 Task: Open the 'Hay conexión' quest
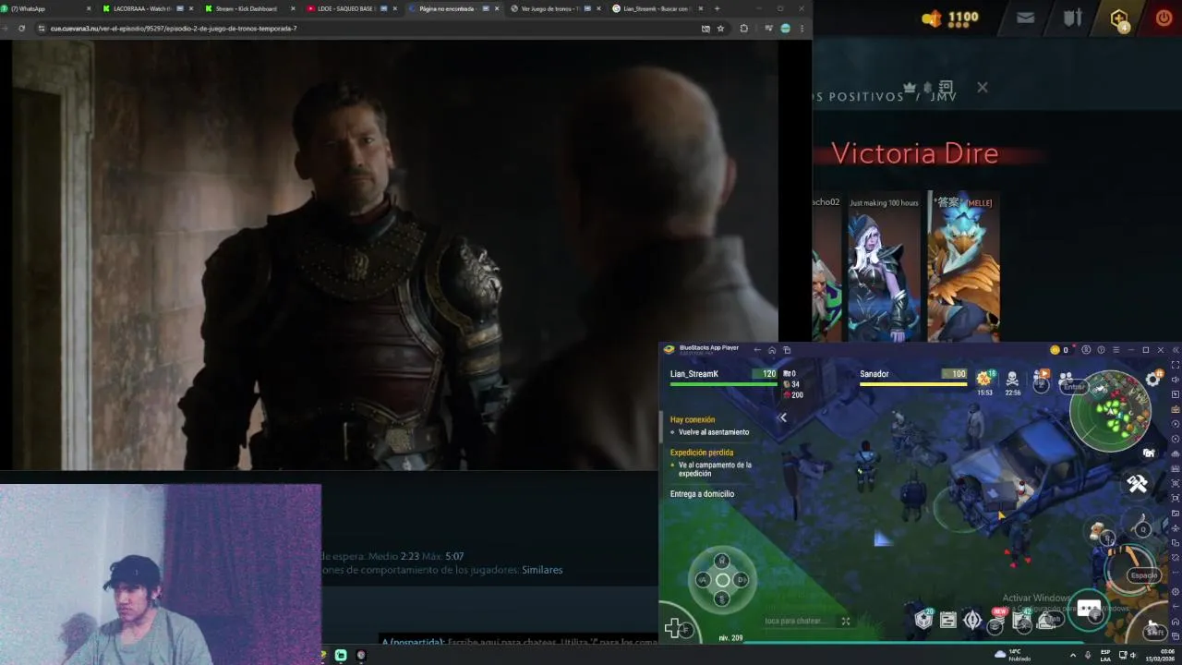(693, 419)
